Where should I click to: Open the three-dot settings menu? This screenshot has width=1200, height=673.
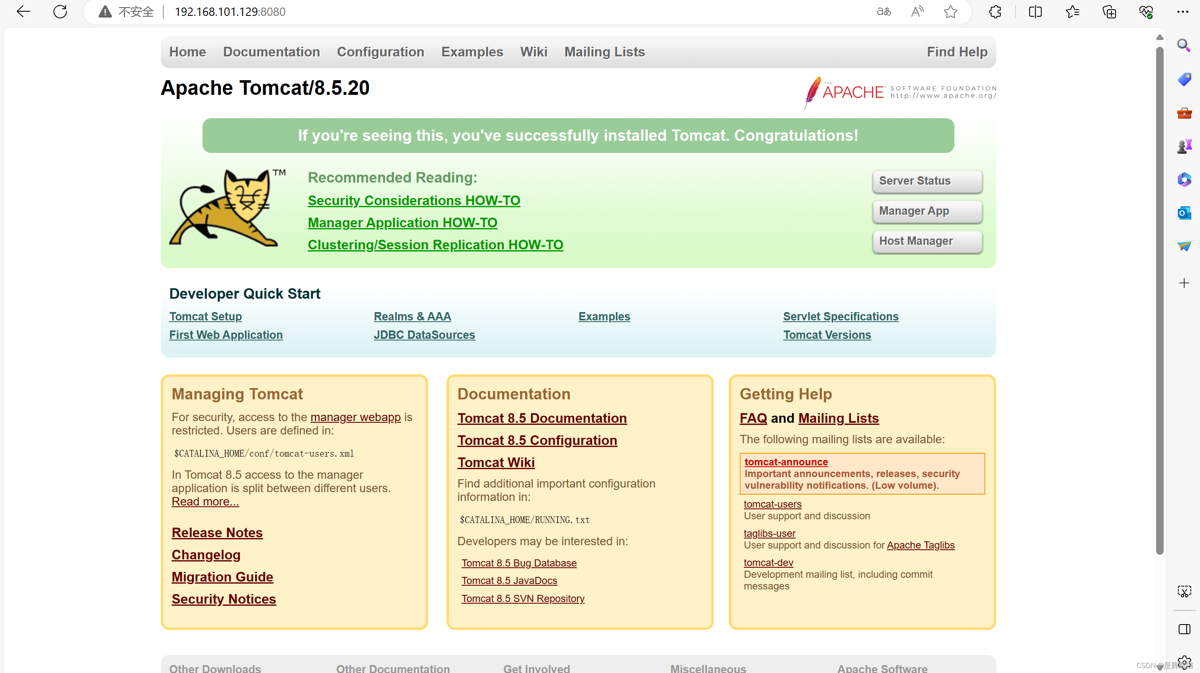click(x=1182, y=12)
